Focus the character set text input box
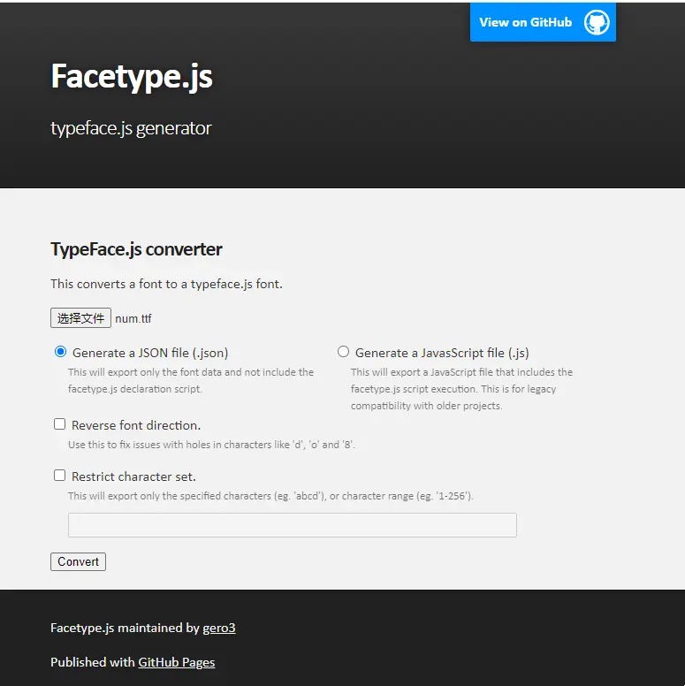The image size is (685, 686). pos(292,525)
